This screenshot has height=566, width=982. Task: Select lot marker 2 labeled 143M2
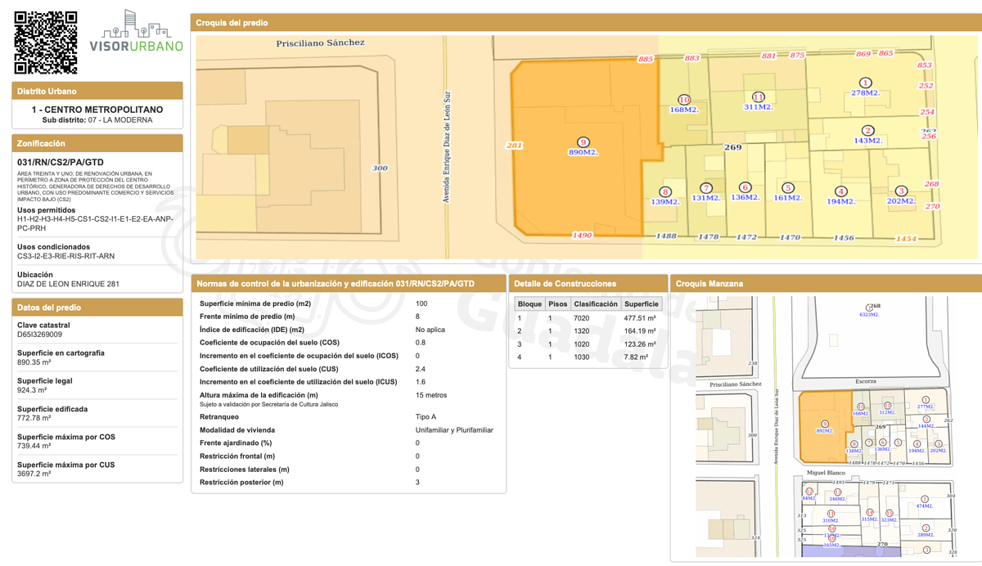point(867,131)
